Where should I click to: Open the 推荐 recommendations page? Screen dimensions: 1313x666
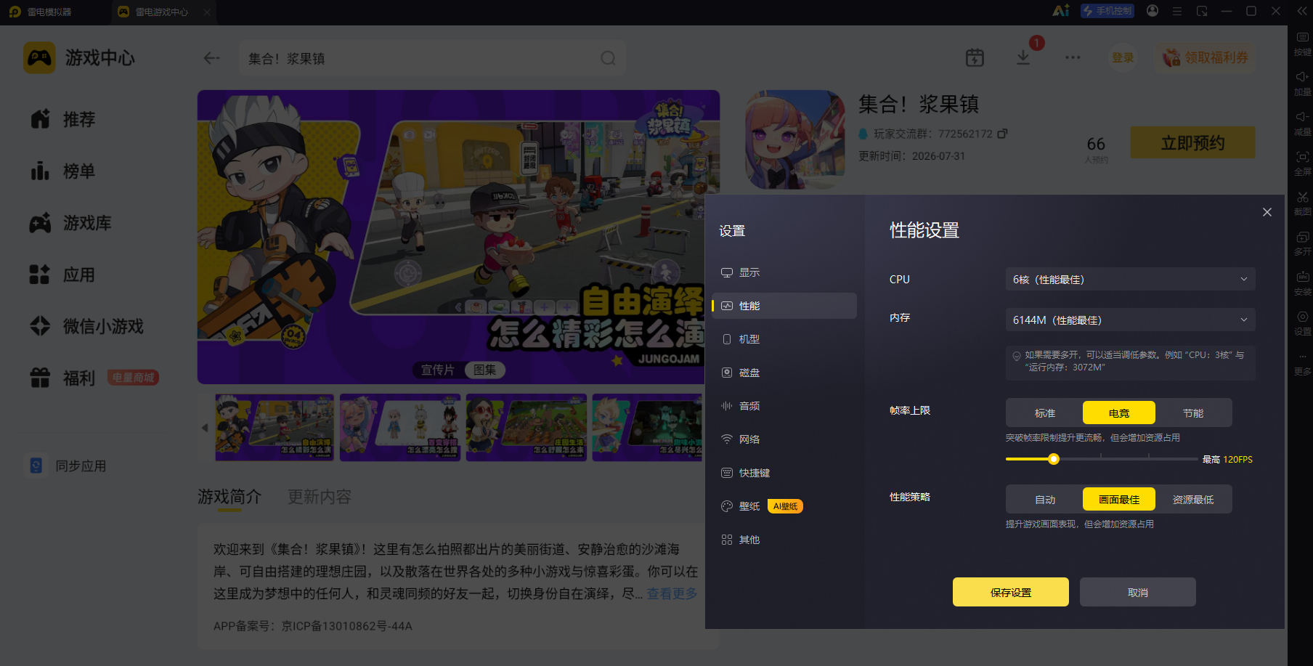(62, 119)
